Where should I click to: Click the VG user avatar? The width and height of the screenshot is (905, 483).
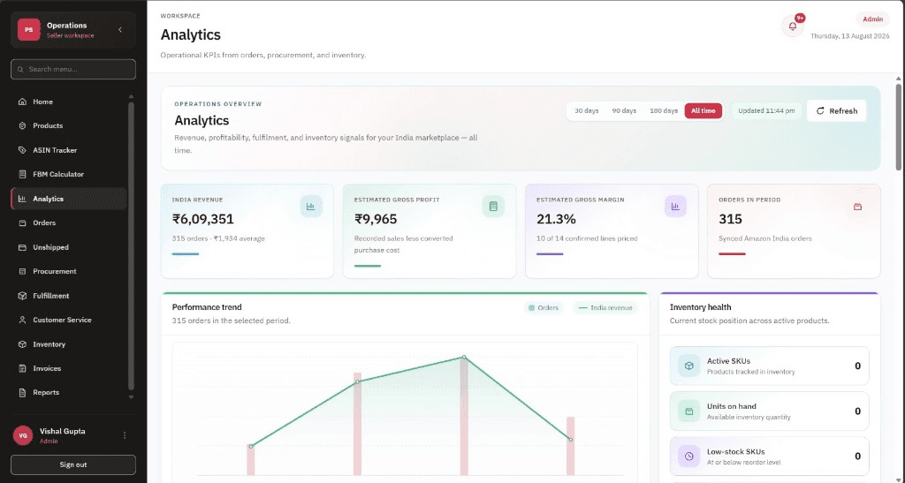23,435
